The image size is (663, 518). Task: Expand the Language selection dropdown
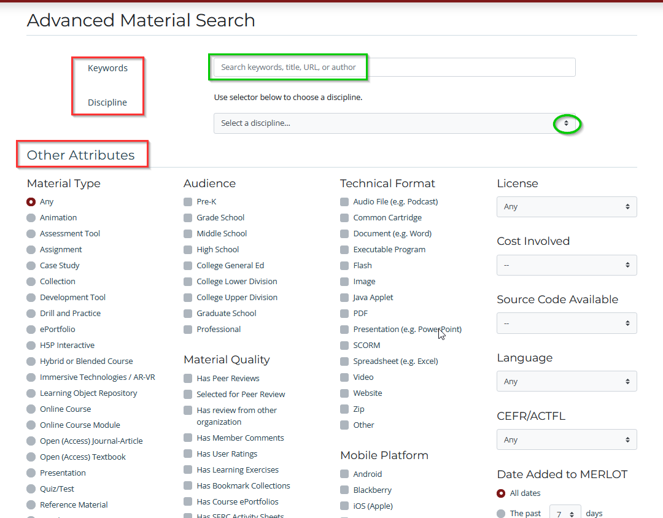(566, 381)
